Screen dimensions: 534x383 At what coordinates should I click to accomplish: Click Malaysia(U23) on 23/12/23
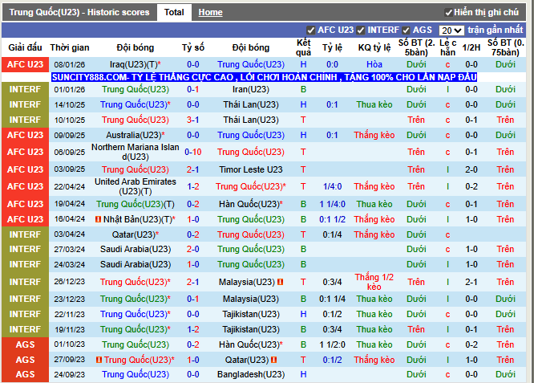pyautogui.click(x=251, y=299)
